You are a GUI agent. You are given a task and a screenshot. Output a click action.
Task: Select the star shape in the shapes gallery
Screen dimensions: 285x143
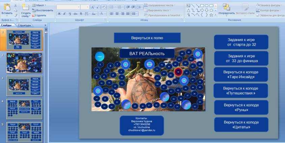click(x=211, y=15)
